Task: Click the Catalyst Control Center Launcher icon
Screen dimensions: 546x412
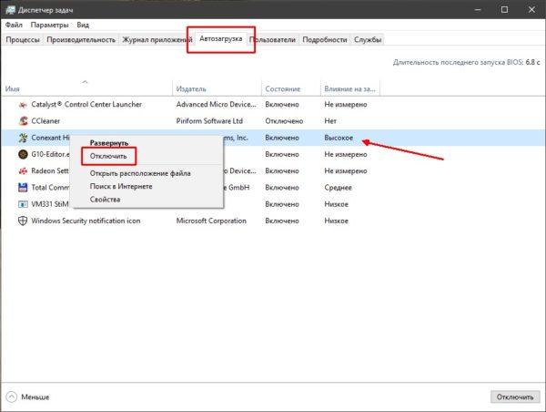Action: [23, 105]
